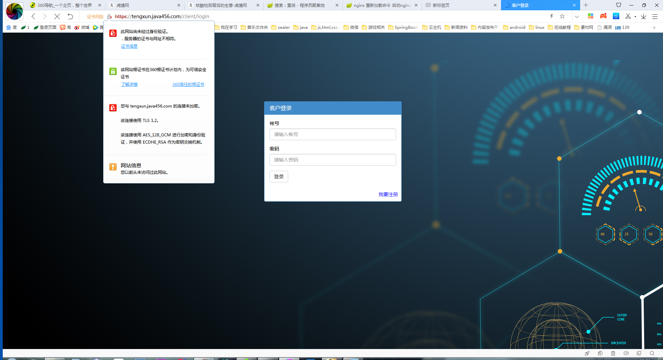This screenshot has height=360, width=663.
Task: Switch to the first 虎嗅网 tab
Action: [144, 5]
